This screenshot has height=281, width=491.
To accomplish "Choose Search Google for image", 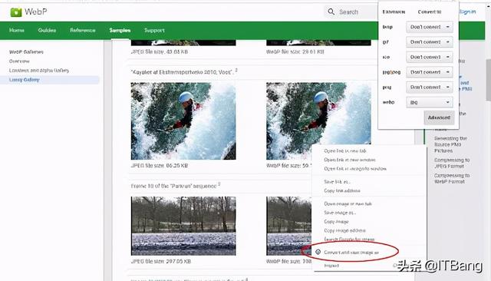I will click(349, 240).
